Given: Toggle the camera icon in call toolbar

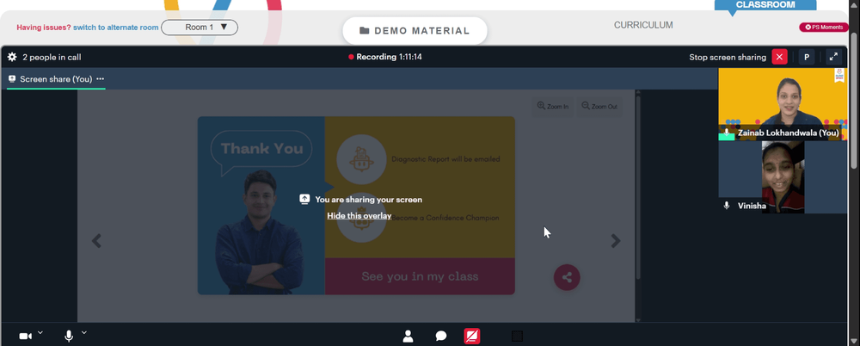Looking at the screenshot, I should coord(25,337).
